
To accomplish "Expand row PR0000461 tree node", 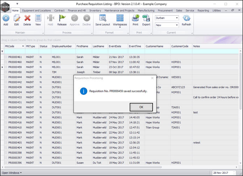I will (x=6, y=57).
